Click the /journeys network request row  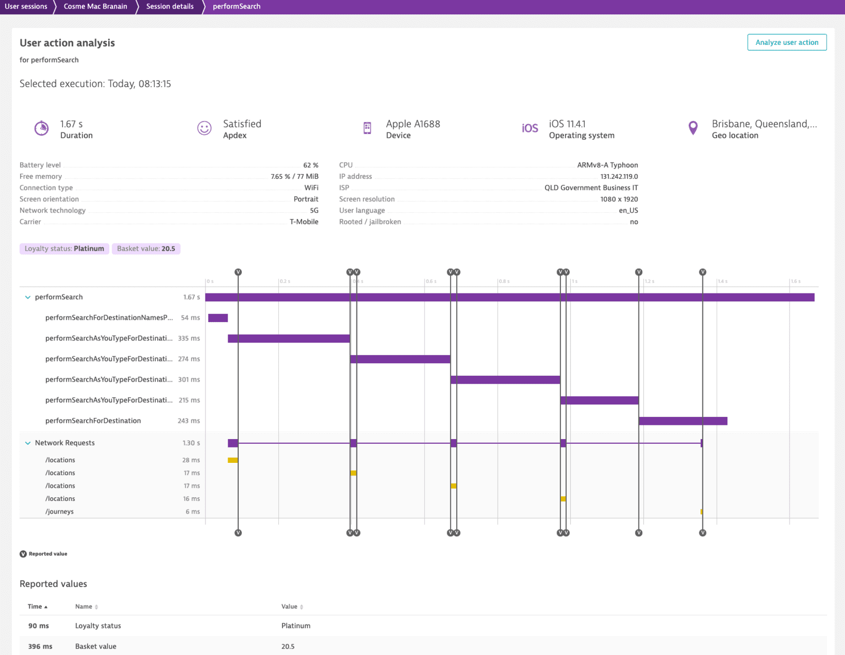[x=59, y=511]
